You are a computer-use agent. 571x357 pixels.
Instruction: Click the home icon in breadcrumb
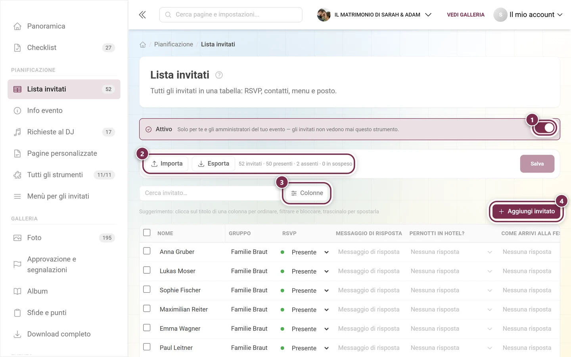(x=143, y=44)
